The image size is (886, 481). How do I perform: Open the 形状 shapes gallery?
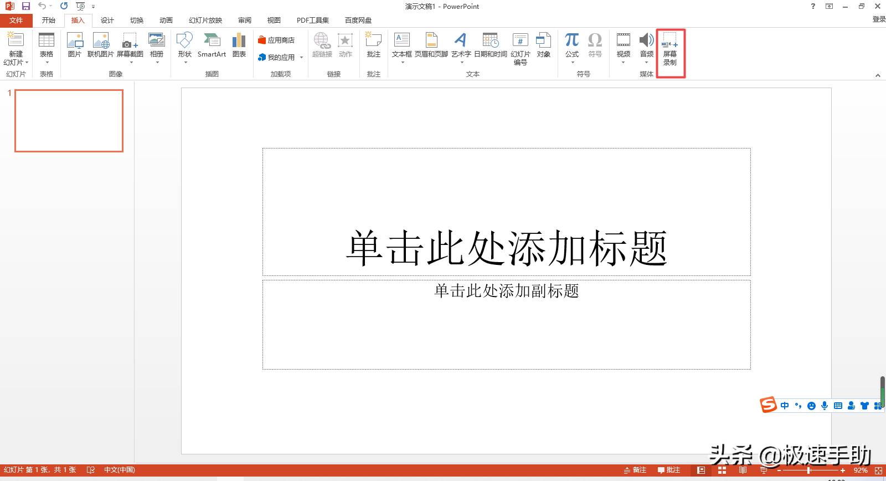click(184, 48)
